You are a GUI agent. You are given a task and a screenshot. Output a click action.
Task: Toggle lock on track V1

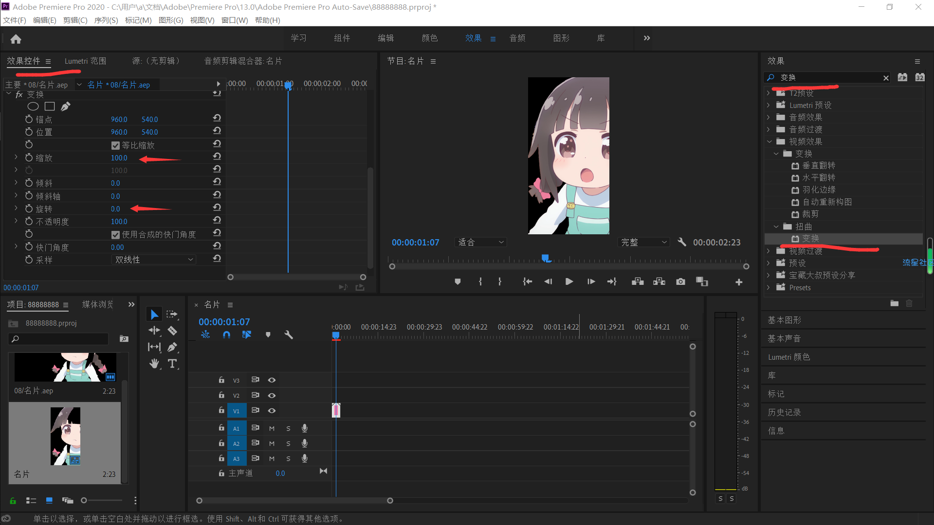(x=221, y=410)
